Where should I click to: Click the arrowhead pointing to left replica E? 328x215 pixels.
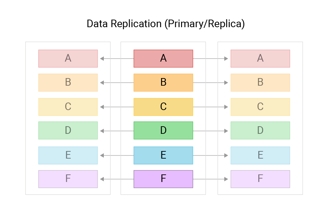click(x=102, y=155)
